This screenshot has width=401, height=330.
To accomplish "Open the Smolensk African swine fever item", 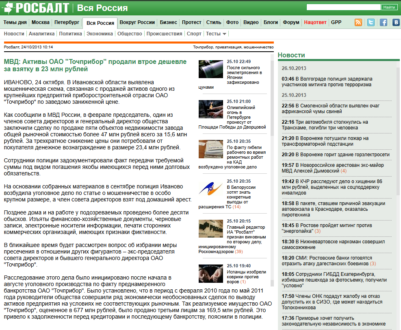I will tap(331, 109).
